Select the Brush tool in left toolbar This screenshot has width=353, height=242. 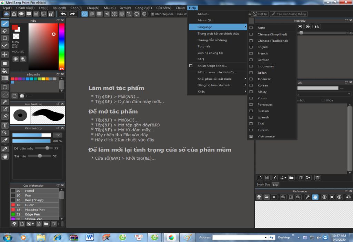click(5, 23)
